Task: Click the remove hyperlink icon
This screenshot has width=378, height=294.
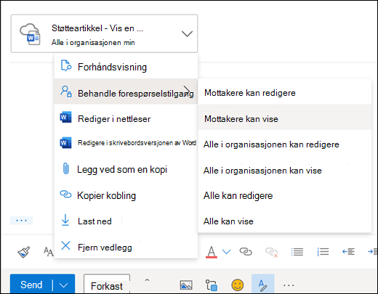Action: click(x=271, y=252)
